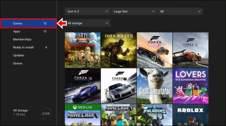Open the Updates section
This screenshot has height=126, width=226.
point(28,55)
